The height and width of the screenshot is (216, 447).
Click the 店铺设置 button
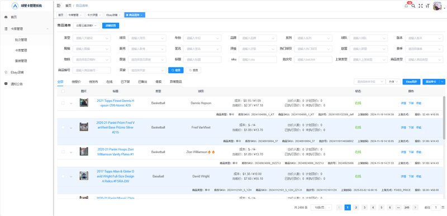click(x=111, y=26)
